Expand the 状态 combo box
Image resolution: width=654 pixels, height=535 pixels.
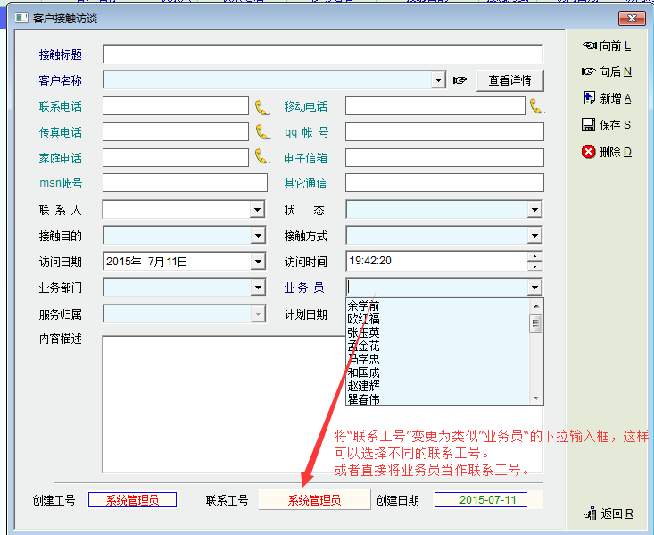pyautogui.click(x=534, y=210)
